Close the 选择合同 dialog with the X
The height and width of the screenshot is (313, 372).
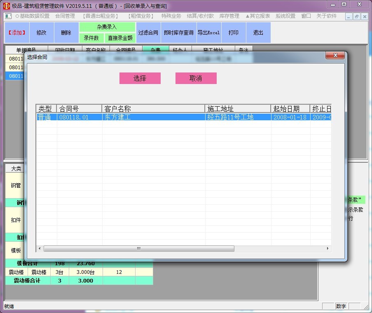point(335,56)
